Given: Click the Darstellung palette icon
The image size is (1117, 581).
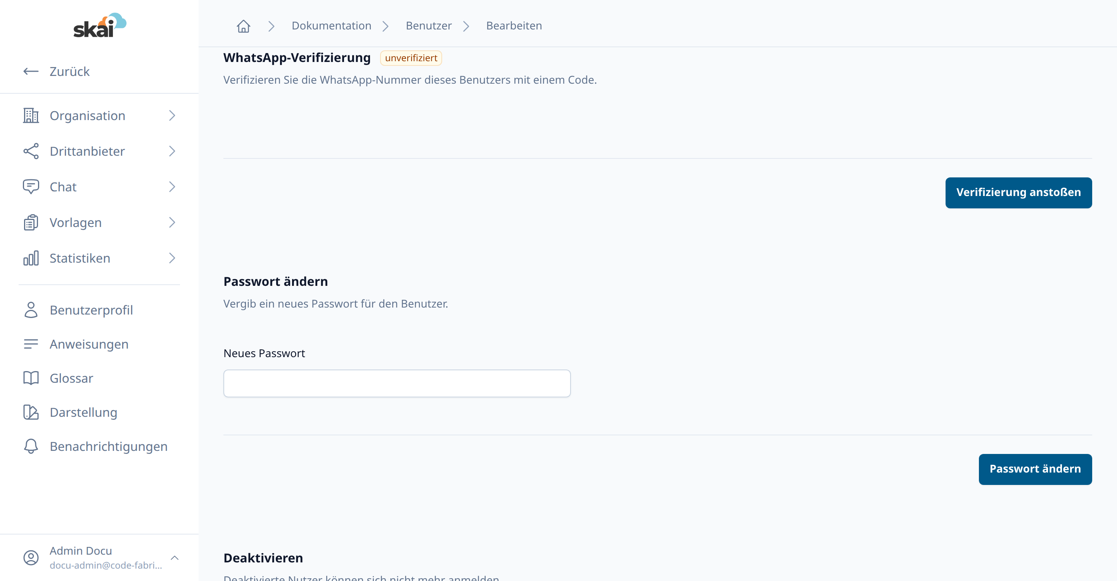Looking at the screenshot, I should click(31, 412).
